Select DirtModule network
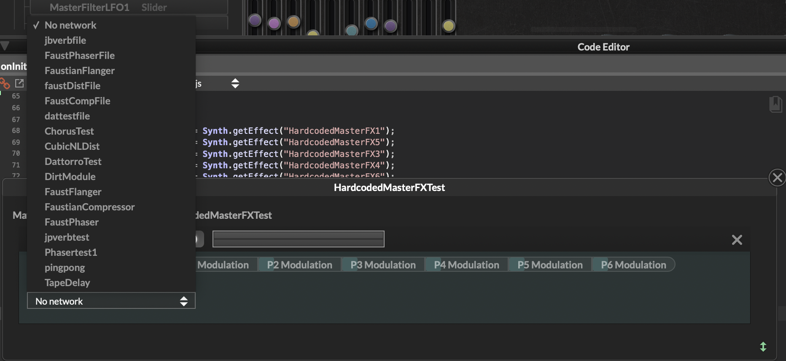786x361 pixels. click(x=111, y=177)
